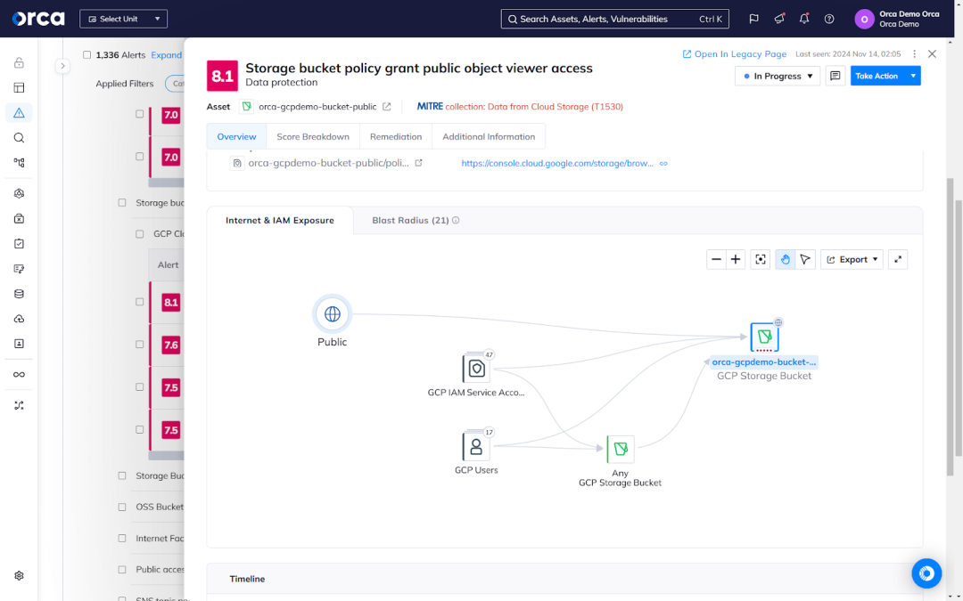
Task: Toggle the 1,336 Alerts select-all checkbox
Action: 86,54
